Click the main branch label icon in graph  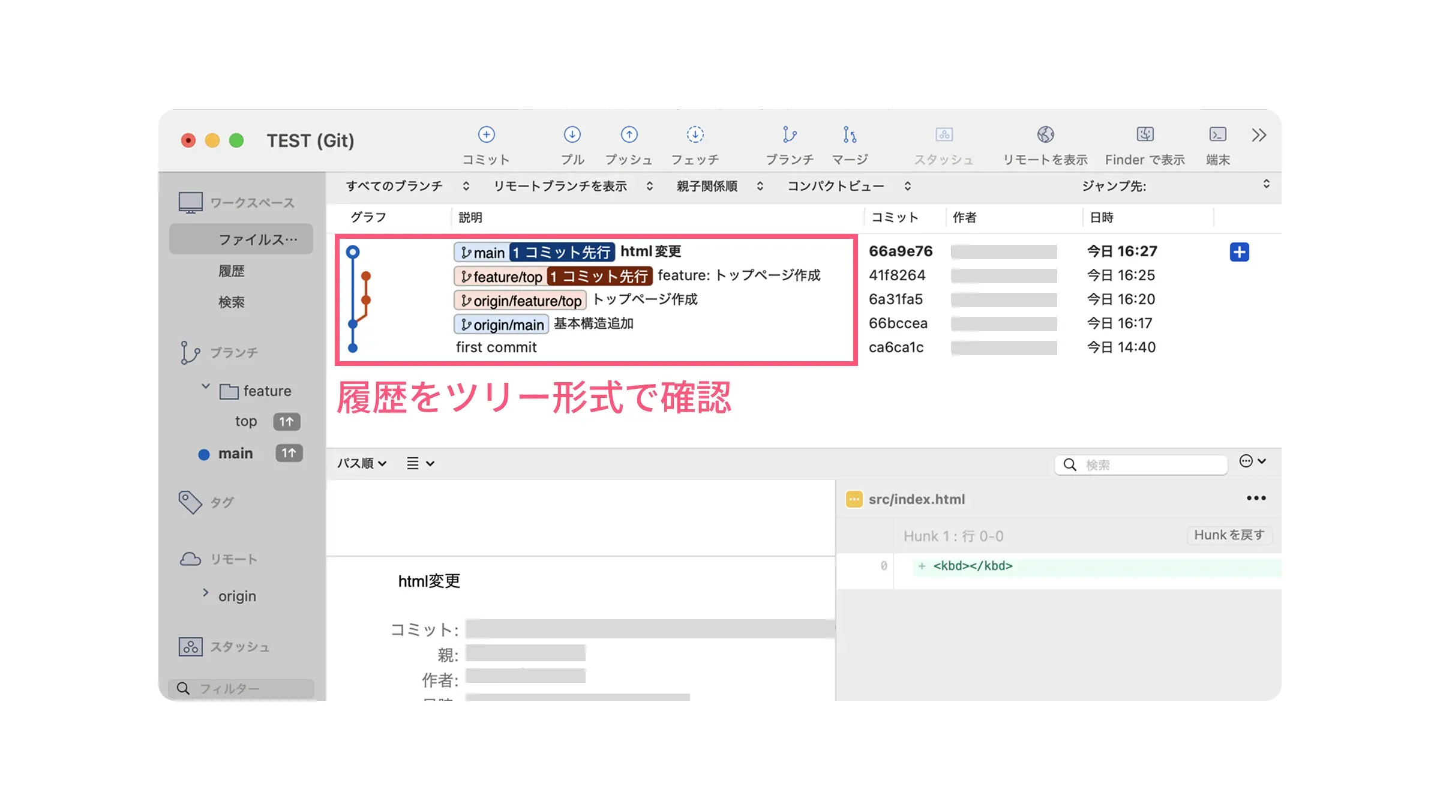[x=466, y=253]
